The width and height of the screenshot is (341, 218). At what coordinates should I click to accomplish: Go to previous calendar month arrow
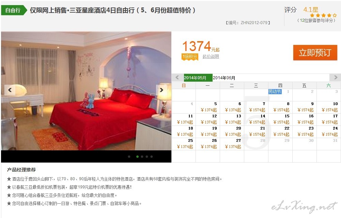click(177, 78)
